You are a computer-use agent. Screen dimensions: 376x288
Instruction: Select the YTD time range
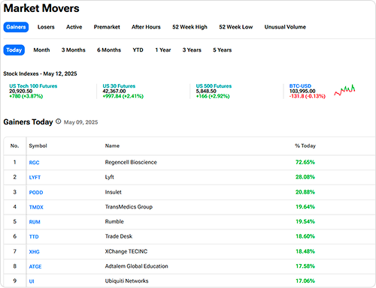(138, 50)
